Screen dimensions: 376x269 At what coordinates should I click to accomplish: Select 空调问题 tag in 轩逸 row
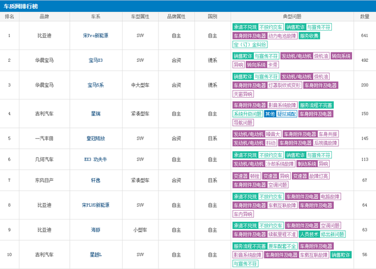coord(277,185)
